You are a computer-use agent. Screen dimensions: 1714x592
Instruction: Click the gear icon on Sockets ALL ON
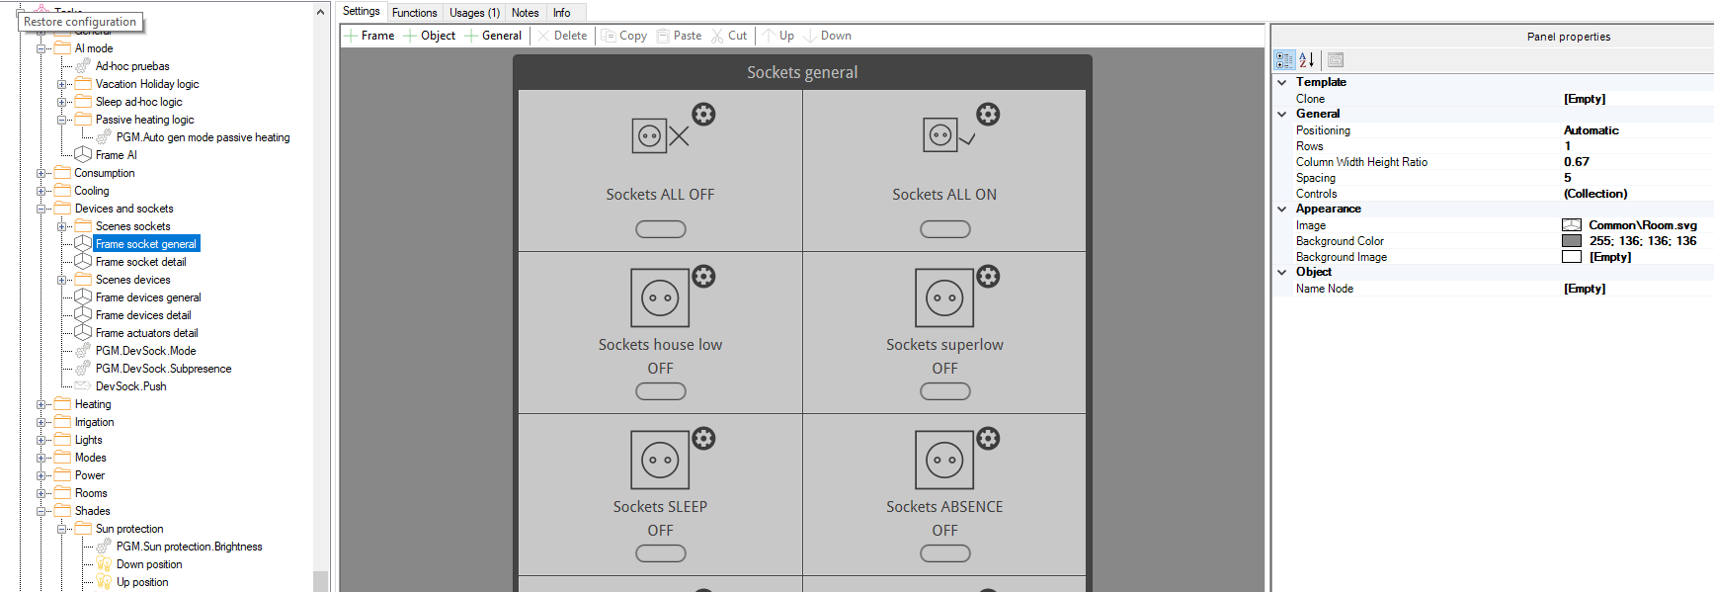988,115
